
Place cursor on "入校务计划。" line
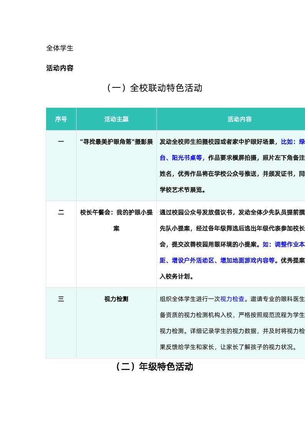(x=177, y=276)
